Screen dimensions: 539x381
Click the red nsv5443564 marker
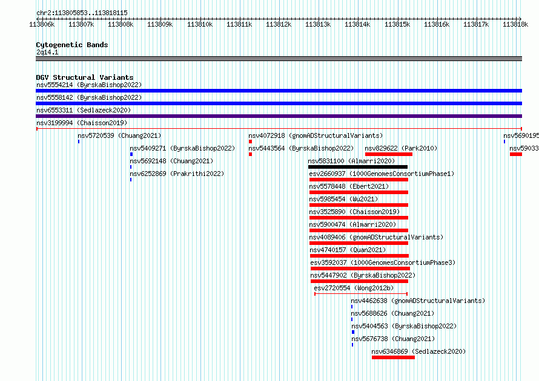[x=250, y=154]
